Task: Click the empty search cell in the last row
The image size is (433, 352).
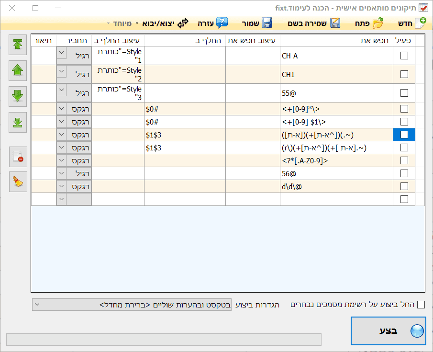Action: pos(337,199)
